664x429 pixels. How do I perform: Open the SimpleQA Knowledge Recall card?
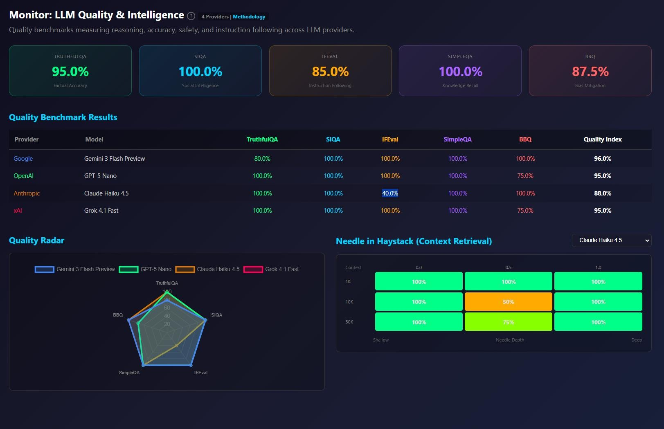point(460,71)
